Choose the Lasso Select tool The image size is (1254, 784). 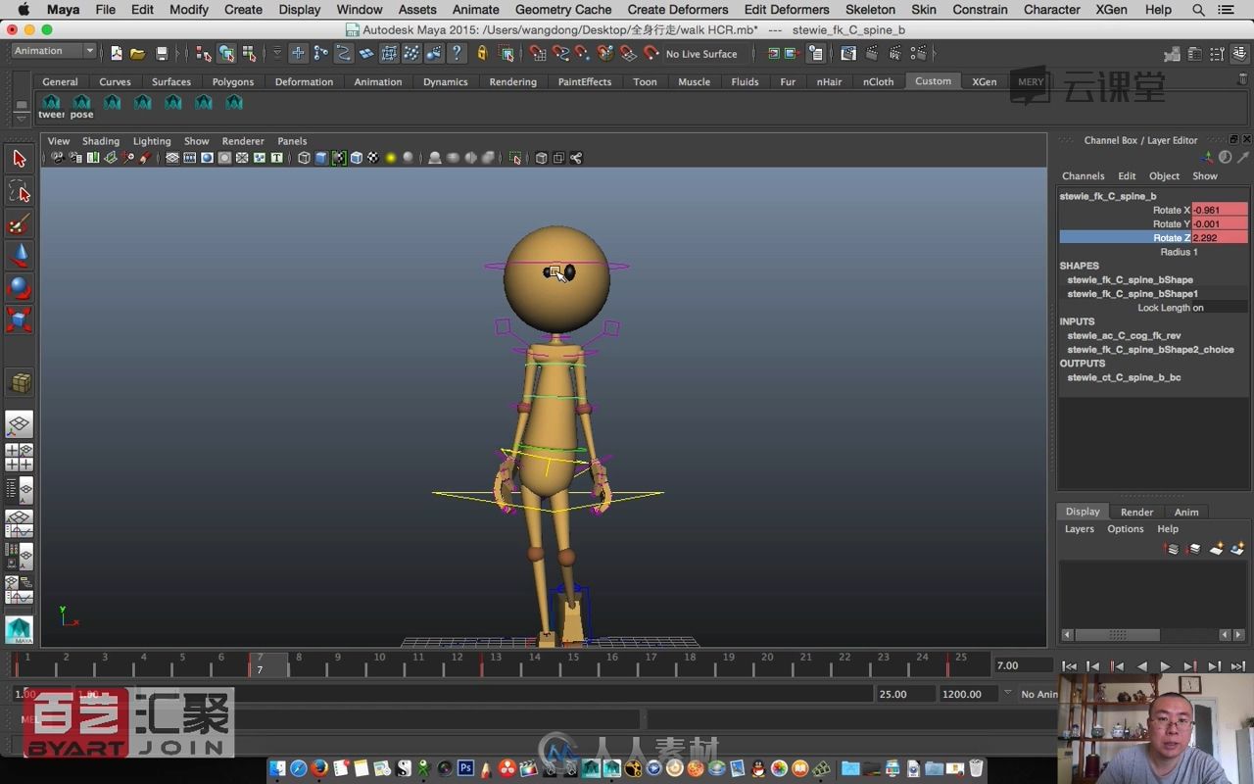19,190
